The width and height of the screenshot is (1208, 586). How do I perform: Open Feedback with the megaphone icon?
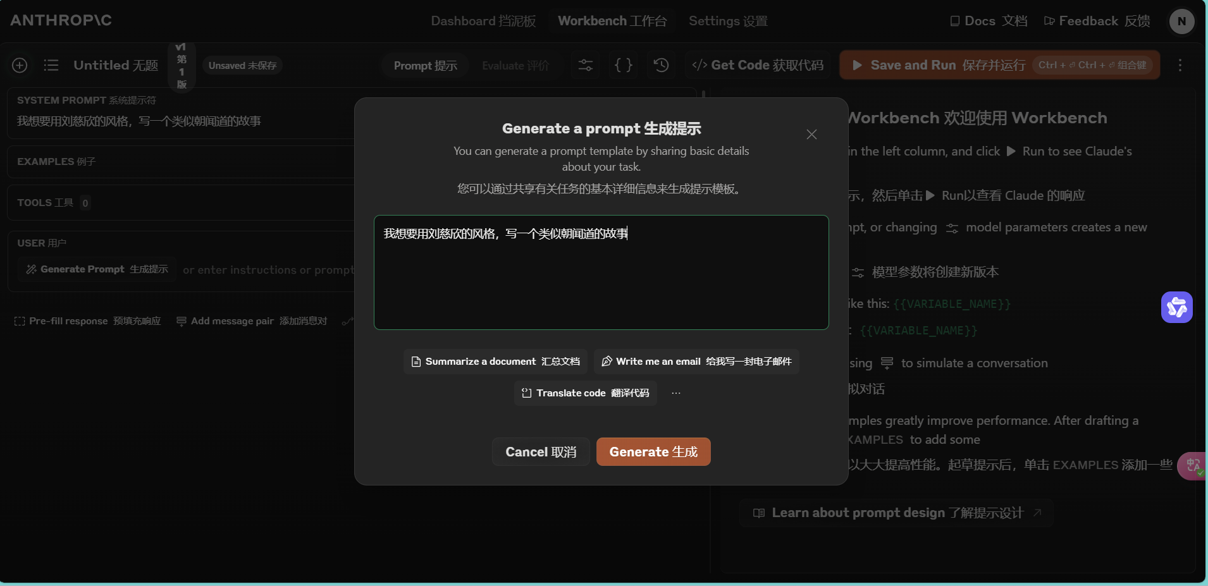coord(1050,21)
